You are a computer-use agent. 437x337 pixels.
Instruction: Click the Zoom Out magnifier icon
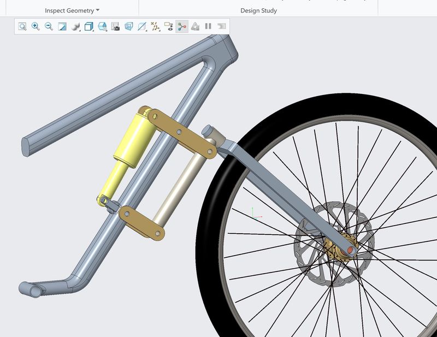coord(49,26)
